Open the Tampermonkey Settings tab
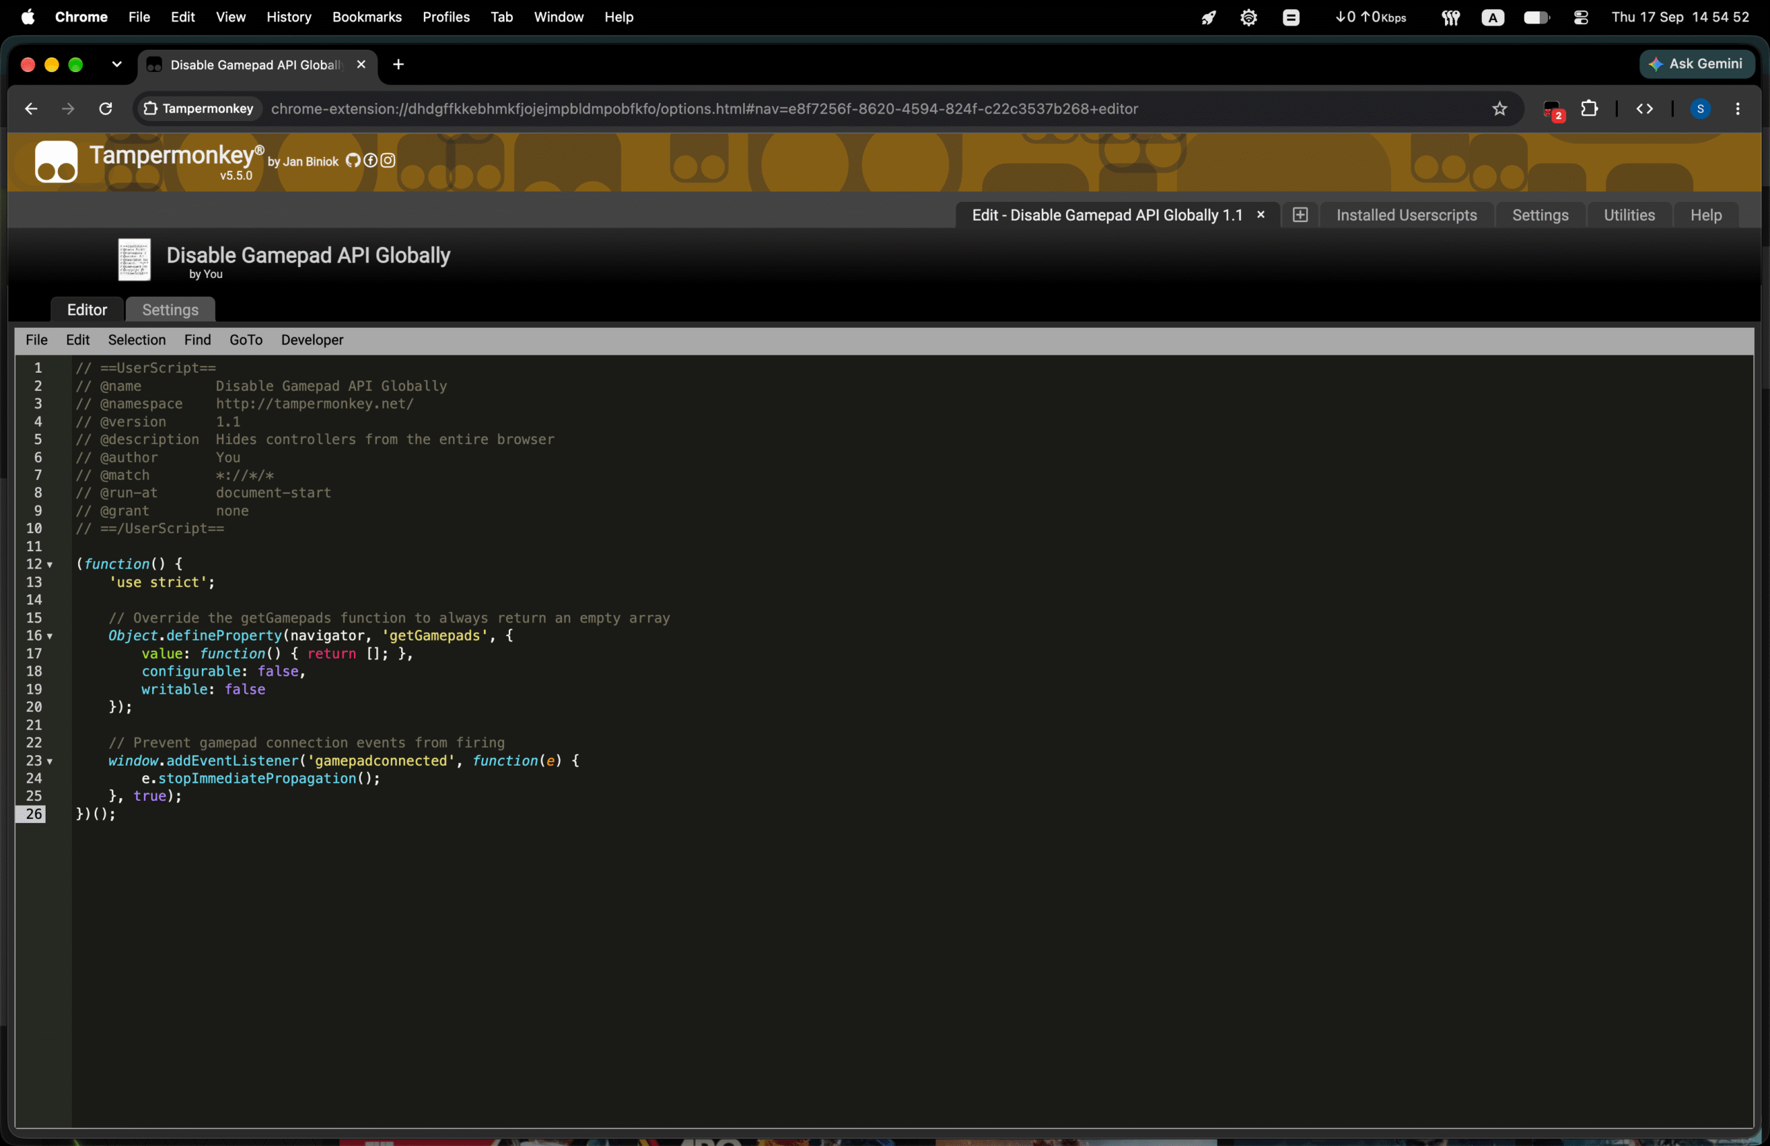The image size is (1770, 1146). pyautogui.click(x=1540, y=215)
